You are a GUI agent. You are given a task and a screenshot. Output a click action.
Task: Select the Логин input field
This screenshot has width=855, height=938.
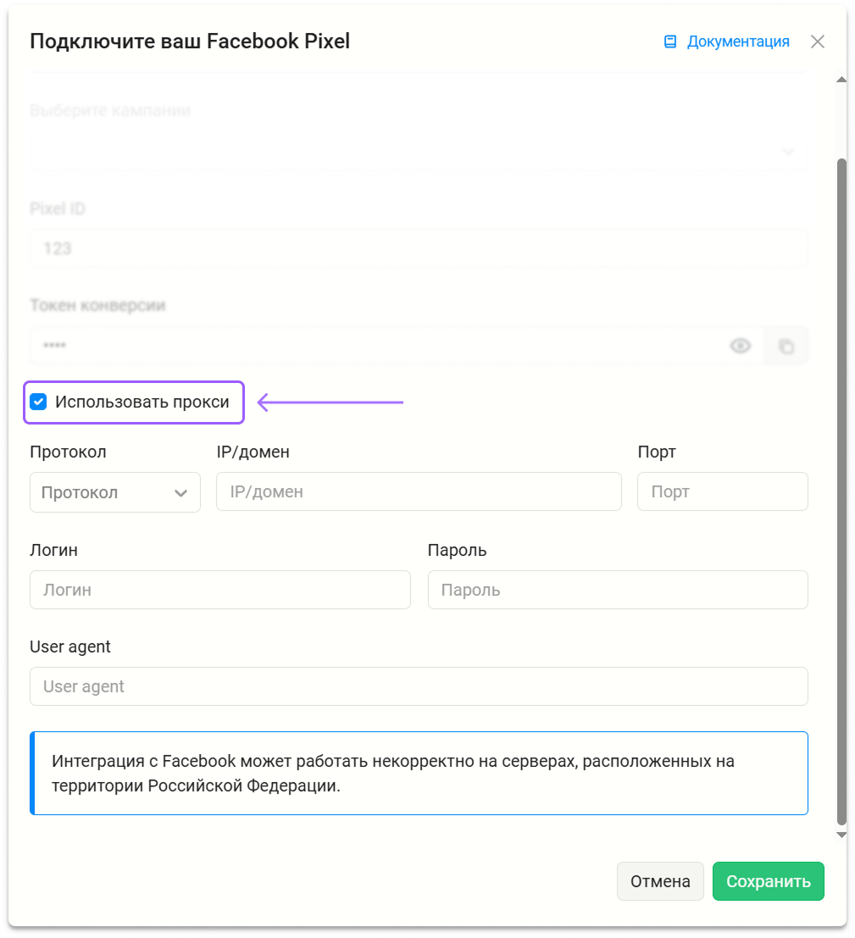point(220,590)
